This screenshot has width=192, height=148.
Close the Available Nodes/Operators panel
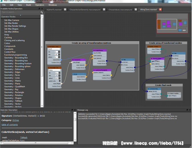(42, 9)
